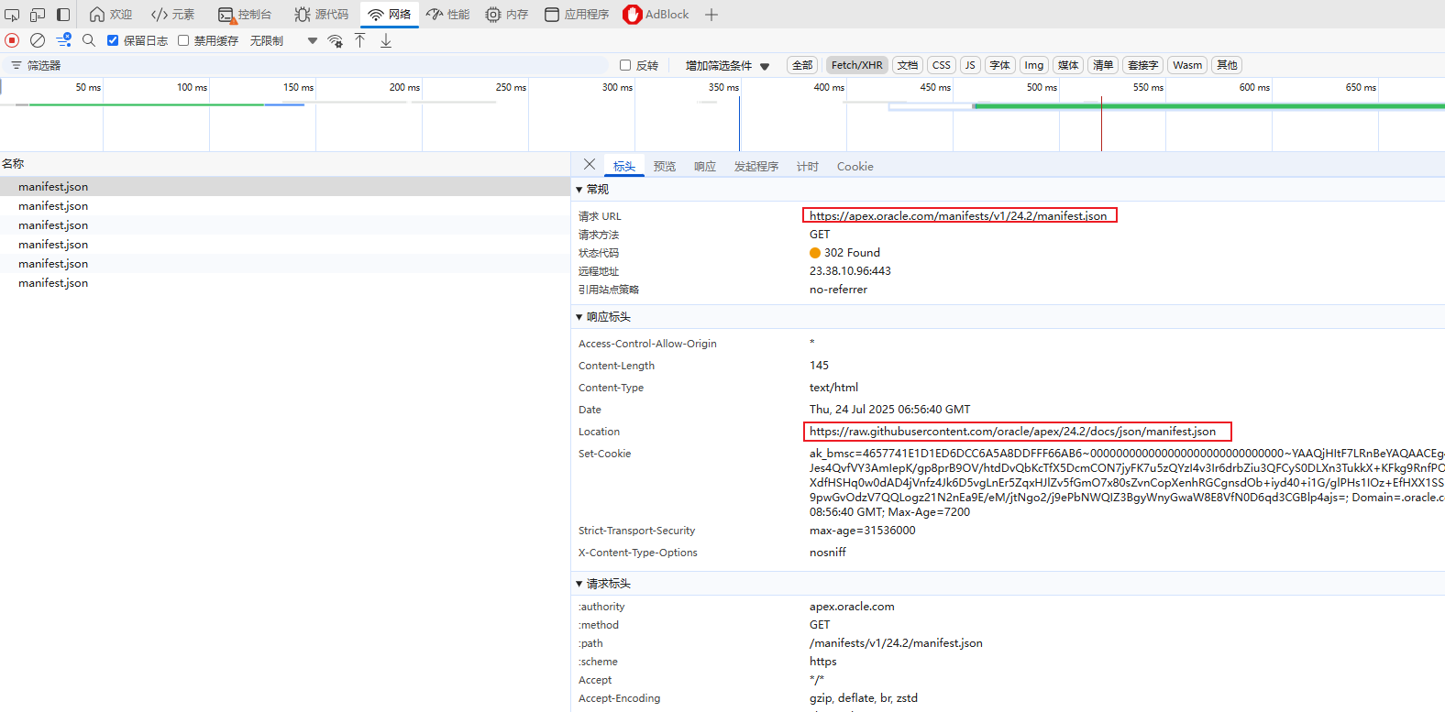This screenshot has width=1445, height=712.
Task: Click the 23.38.10.96:443 remote address
Action: pyautogui.click(x=850, y=271)
